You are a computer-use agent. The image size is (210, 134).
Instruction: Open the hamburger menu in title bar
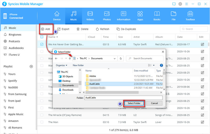pyautogui.click(x=186, y=4)
